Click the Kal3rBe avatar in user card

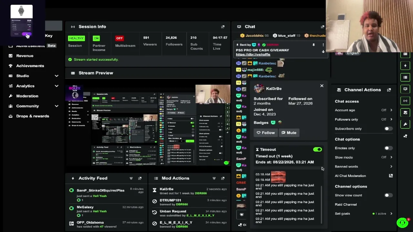click(x=258, y=89)
